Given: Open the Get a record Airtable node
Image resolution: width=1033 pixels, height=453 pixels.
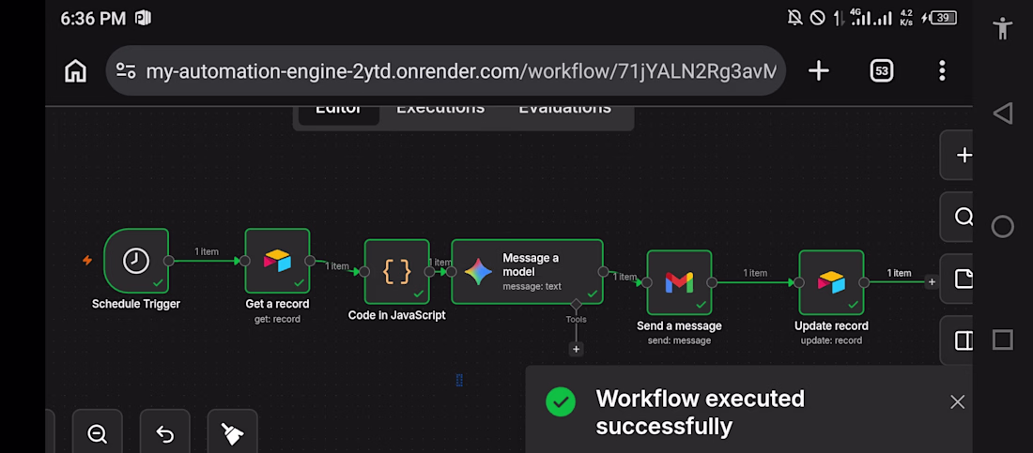Looking at the screenshot, I should click(x=277, y=261).
